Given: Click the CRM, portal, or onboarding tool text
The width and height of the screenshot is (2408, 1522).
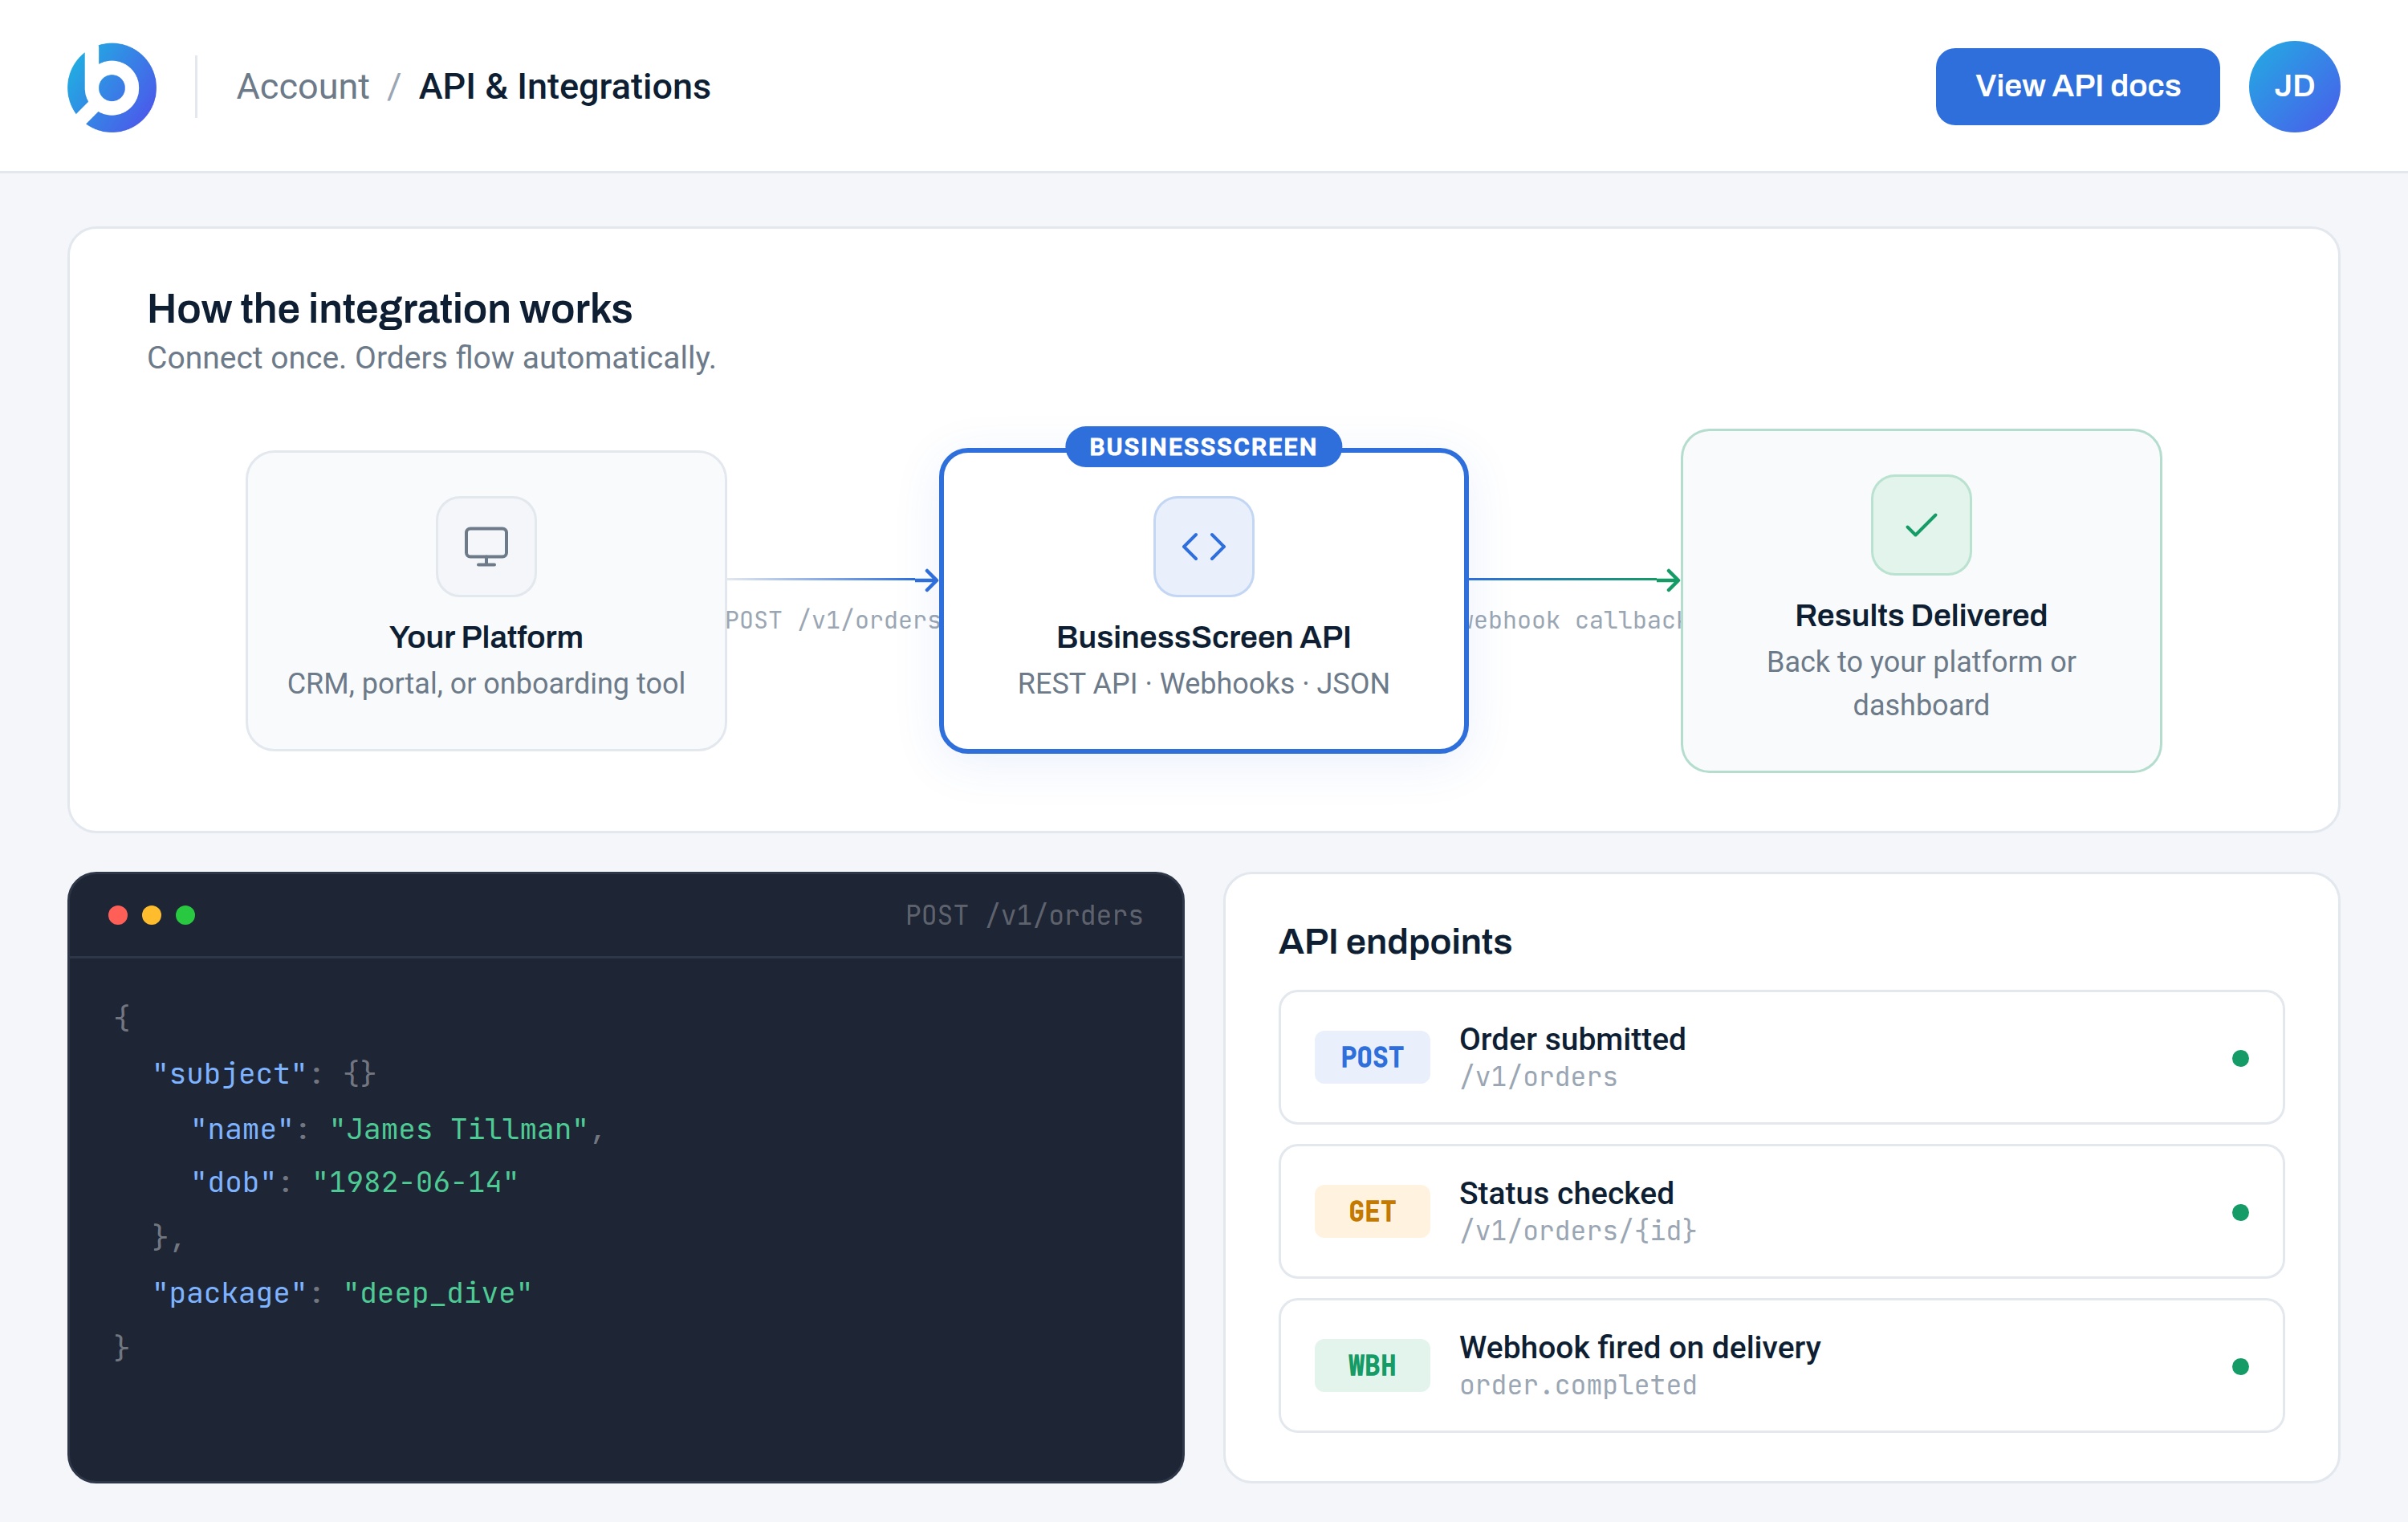Looking at the screenshot, I should pos(486,683).
